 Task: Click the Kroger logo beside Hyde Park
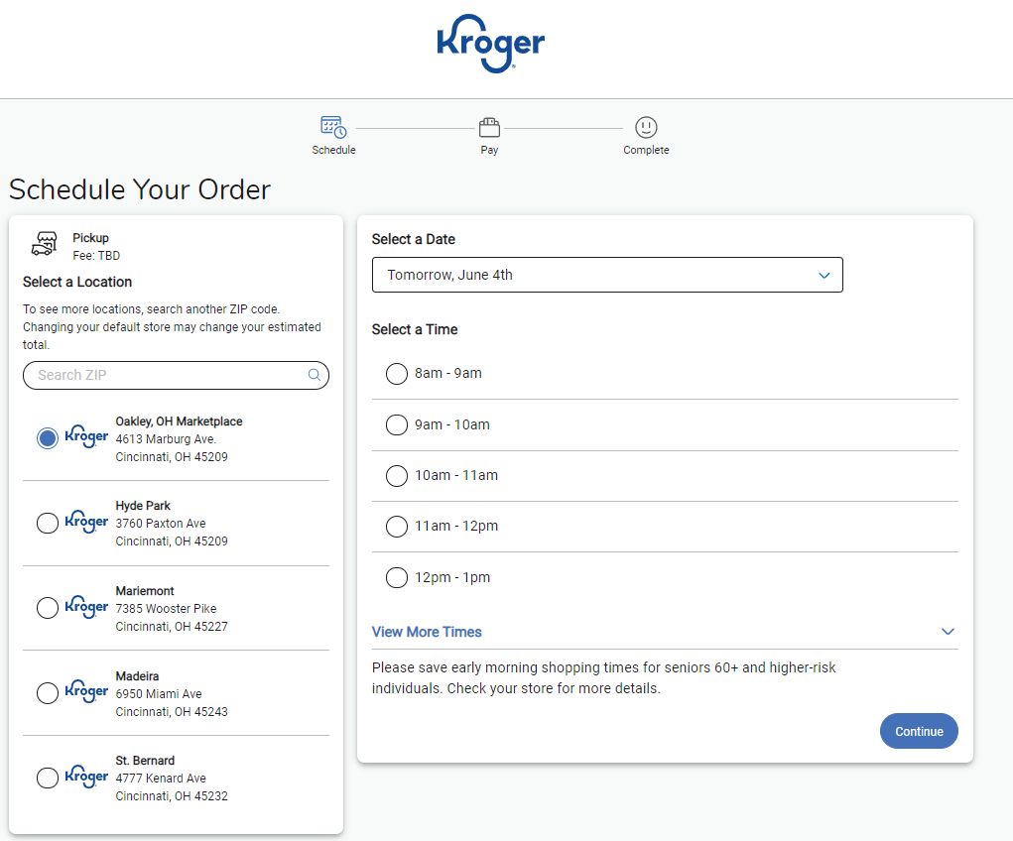tap(86, 522)
